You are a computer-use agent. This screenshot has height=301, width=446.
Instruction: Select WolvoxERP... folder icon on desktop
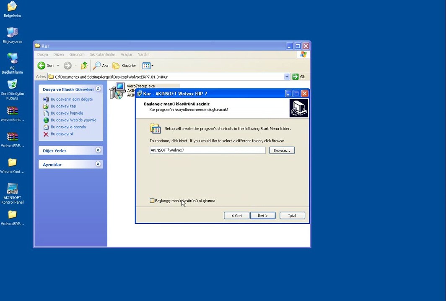(12, 218)
